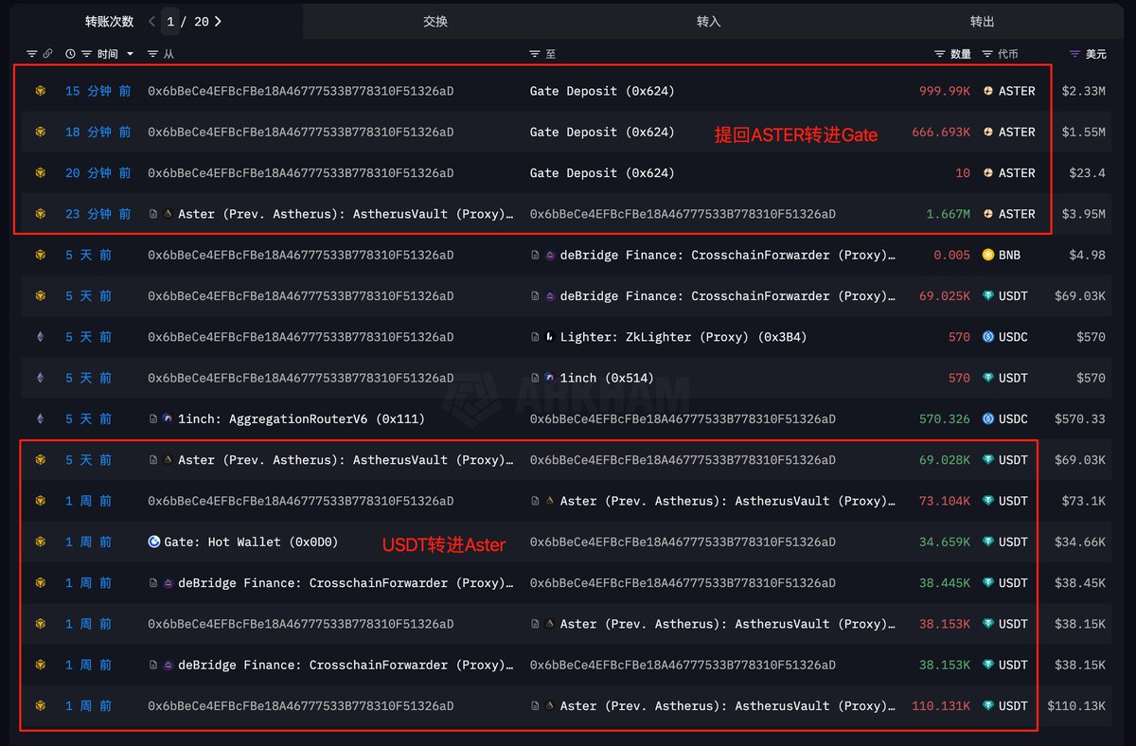The image size is (1136, 746).
Task: Click amount 999.99K
Action: [x=945, y=91]
